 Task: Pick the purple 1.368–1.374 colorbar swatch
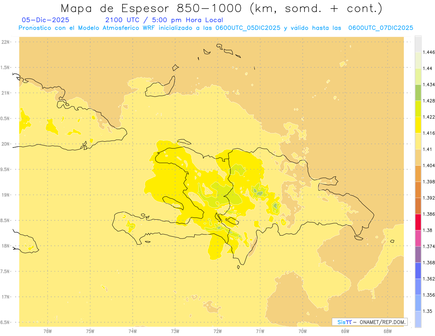[x=418, y=254]
